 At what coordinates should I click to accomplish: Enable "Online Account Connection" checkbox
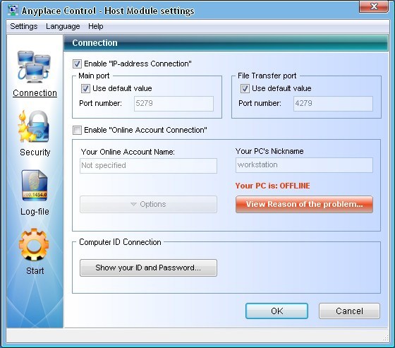pyautogui.click(x=77, y=130)
